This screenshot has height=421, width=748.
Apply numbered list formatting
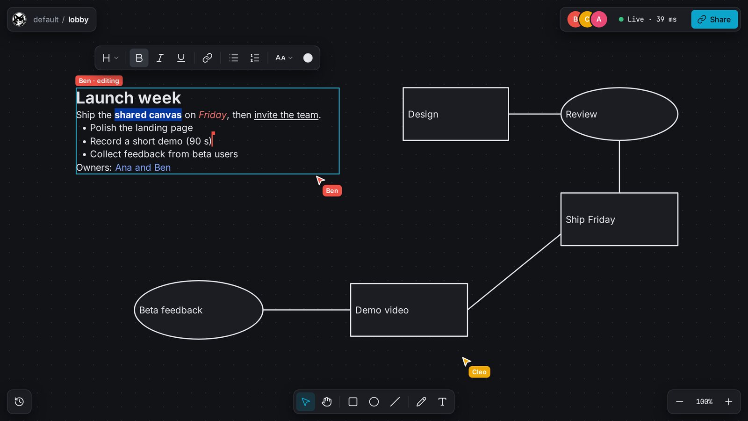coord(255,58)
